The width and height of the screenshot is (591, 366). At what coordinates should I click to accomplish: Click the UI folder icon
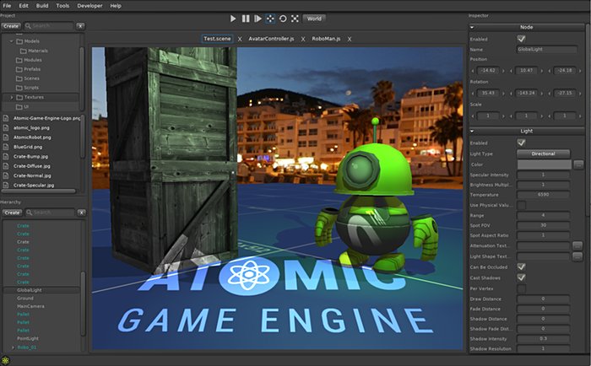(19, 107)
